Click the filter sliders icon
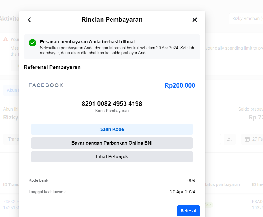Image resolution: width=263 pixels, height=217 pixels. [x=230, y=139]
